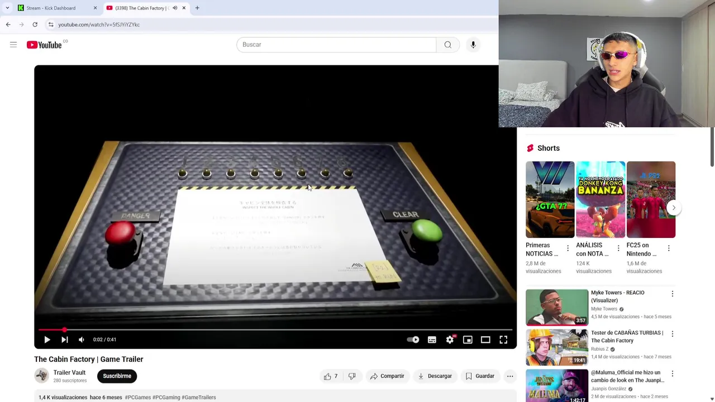Open the @Maluma_Official video title

click(x=627, y=376)
